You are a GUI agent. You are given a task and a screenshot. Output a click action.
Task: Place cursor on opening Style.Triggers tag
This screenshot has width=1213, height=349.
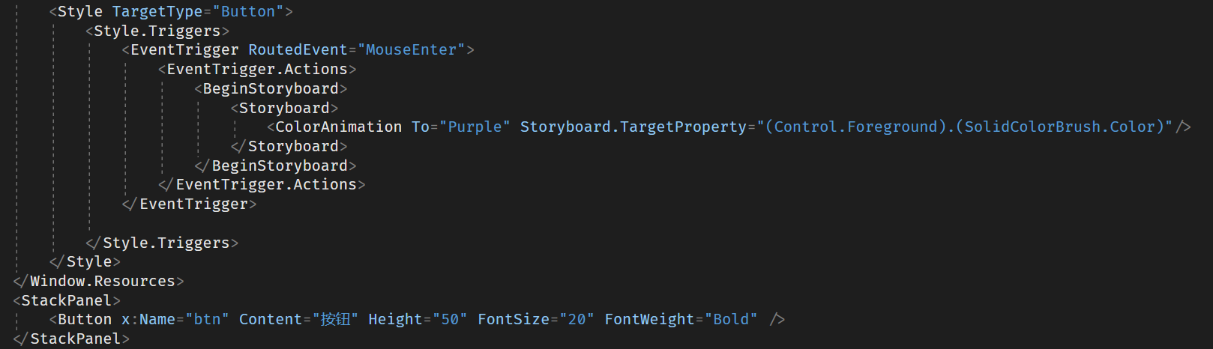pos(157,31)
